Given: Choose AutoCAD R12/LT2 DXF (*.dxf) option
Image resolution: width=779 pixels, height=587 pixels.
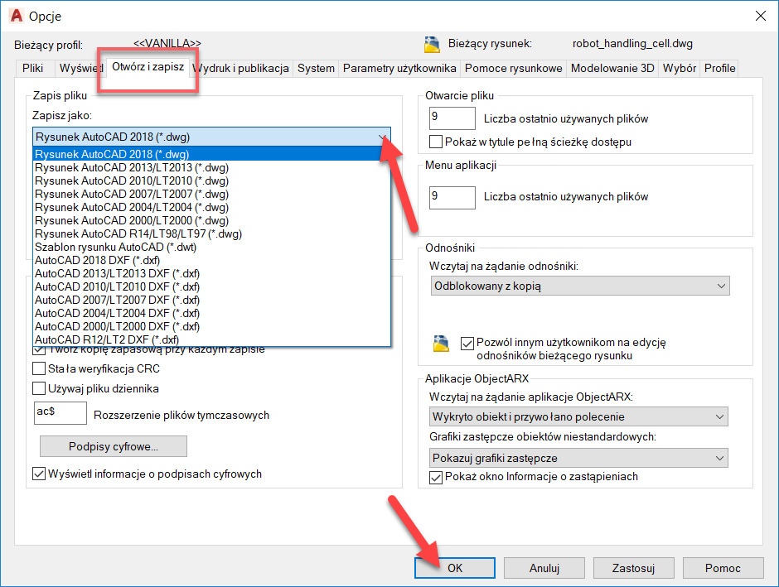Looking at the screenshot, I should tap(107, 339).
